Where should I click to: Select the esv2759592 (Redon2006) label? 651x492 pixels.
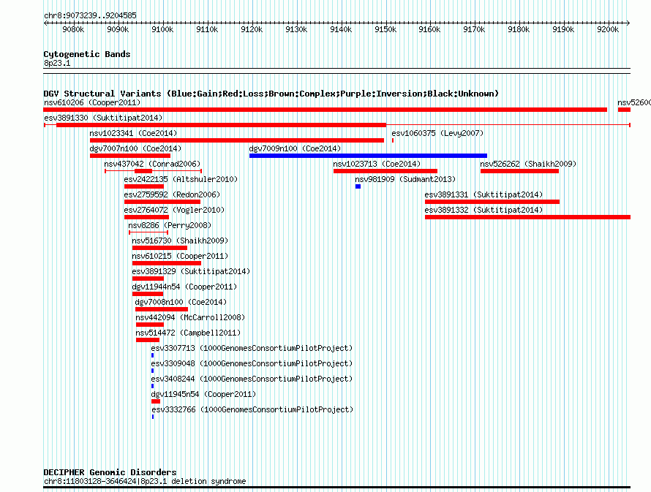tap(172, 194)
